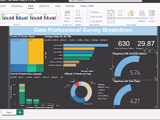Open the Modeling ribbon tab
160x120 pixels.
[17, 6]
